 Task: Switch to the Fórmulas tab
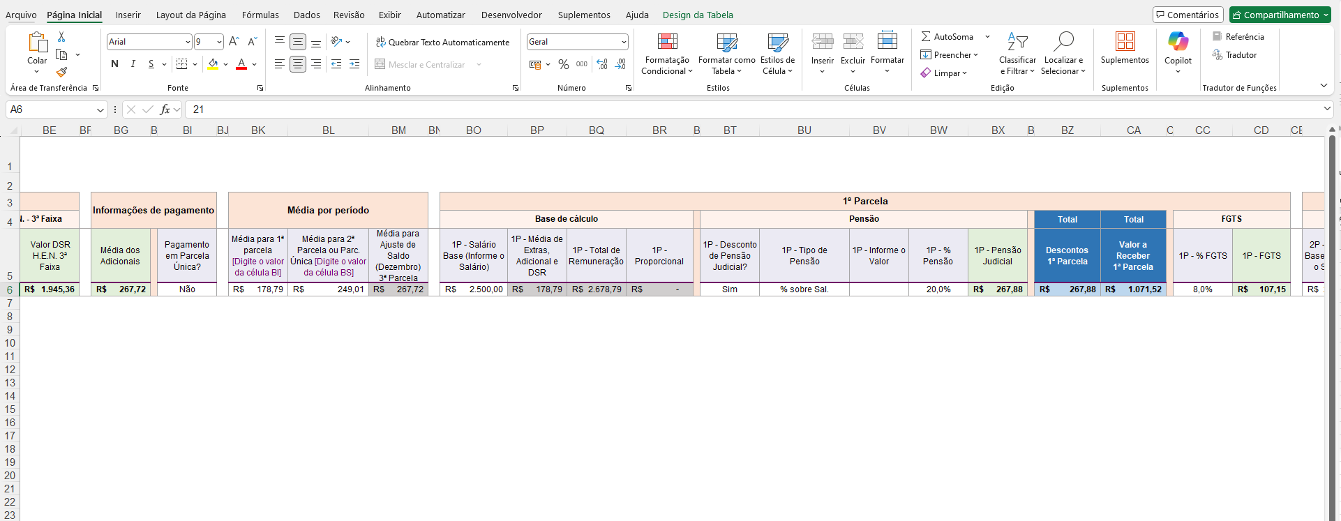click(260, 15)
